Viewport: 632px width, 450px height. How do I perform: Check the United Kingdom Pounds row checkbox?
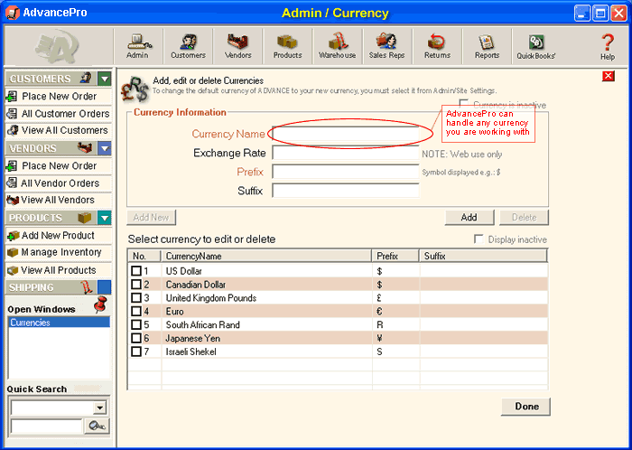point(136,298)
